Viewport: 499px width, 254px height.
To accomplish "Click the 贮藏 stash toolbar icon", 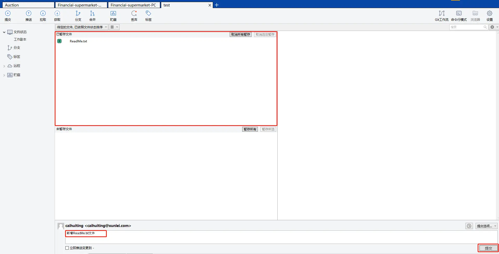I will click(113, 13).
